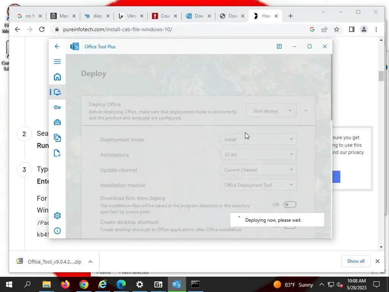
Task: Click Chrome back arrow
Action: point(17,29)
